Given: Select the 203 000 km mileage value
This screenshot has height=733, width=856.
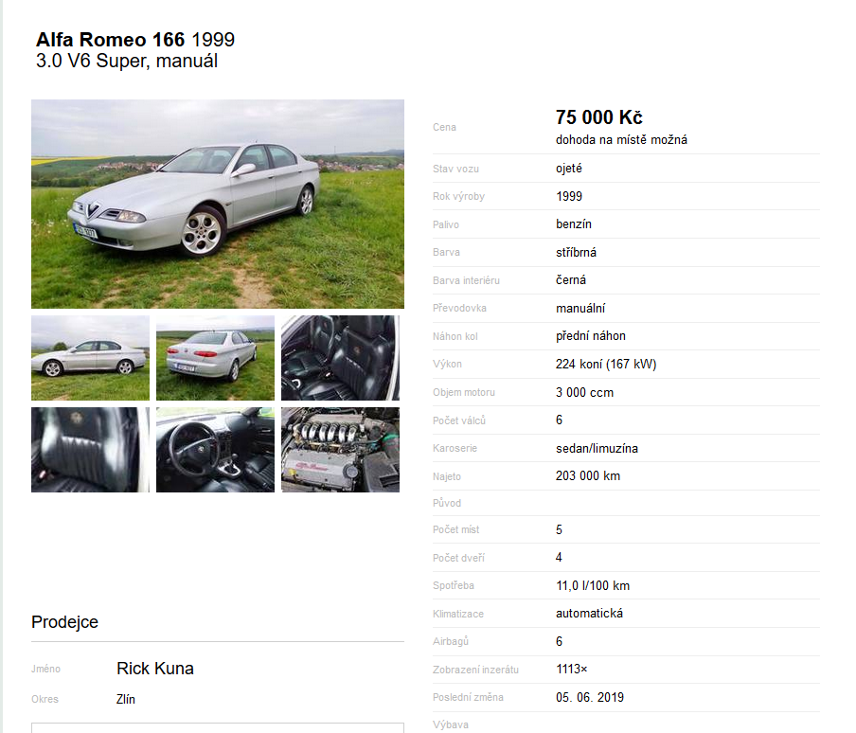Looking at the screenshot, I should click(x=588, y=476).
